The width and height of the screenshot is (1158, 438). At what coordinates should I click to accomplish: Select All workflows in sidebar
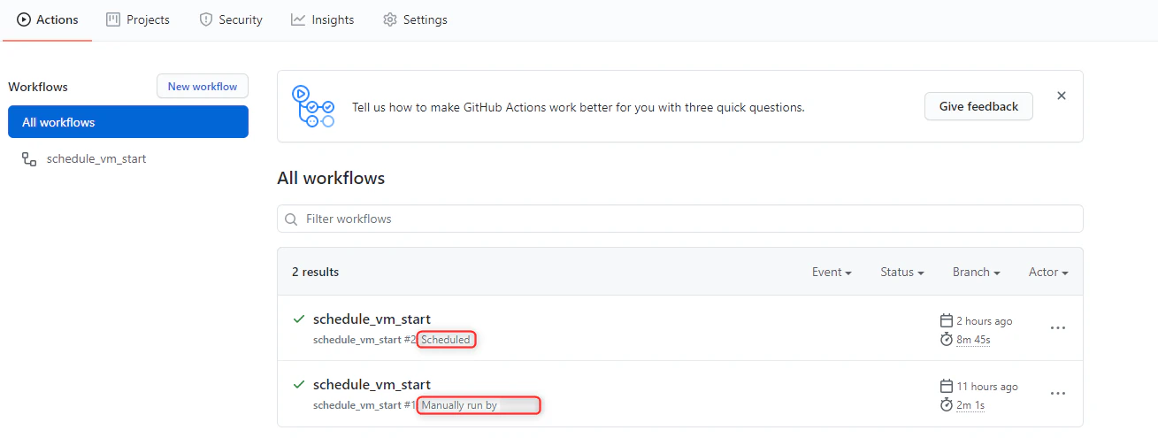pyautogui.click(x=128, y=122)
